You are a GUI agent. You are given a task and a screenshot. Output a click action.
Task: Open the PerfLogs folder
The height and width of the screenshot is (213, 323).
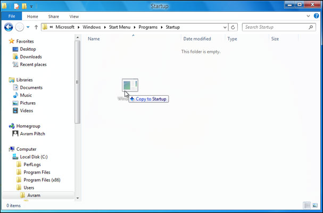(x=32, y=165)
